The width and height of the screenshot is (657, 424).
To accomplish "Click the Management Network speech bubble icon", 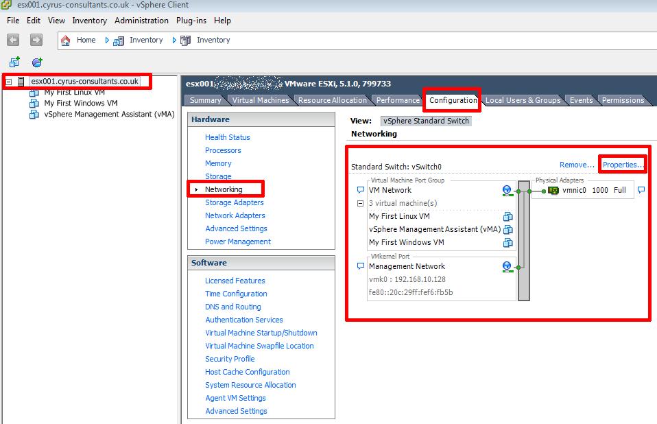I will point(360,266).
